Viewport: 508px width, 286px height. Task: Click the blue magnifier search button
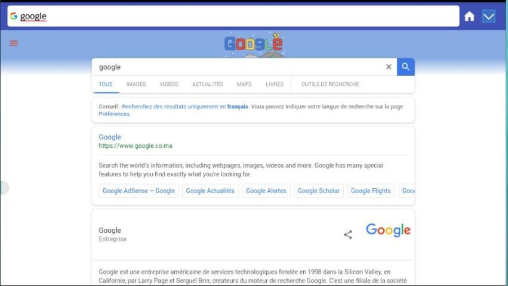pyautogui.click(x=405, y=67)
